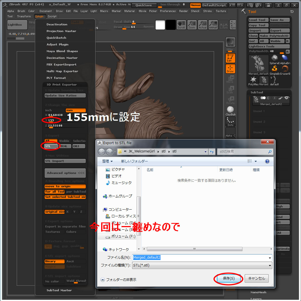Open help in the Export dialog
Viewport: 301px width, 301px height.
point(267,161)
